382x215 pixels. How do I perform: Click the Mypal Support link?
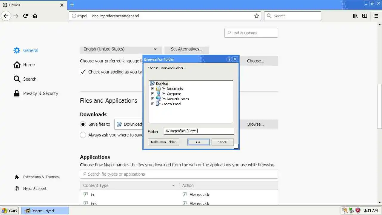(35, 188)
